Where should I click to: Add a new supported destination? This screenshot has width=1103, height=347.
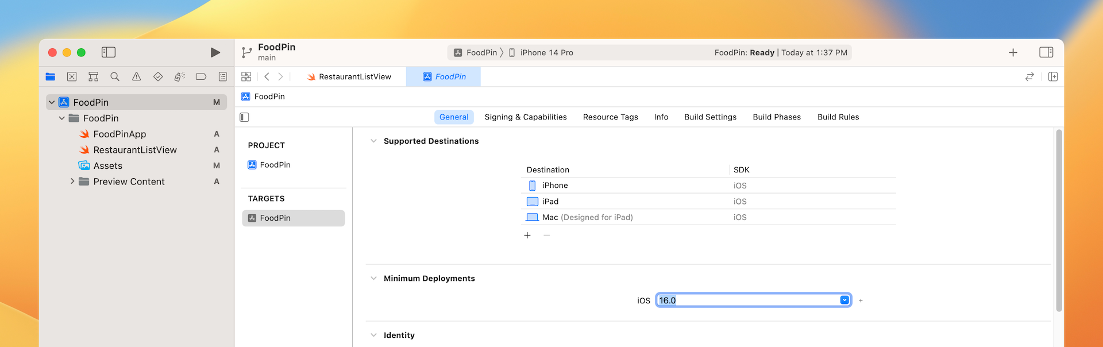[x=527, y=235]
